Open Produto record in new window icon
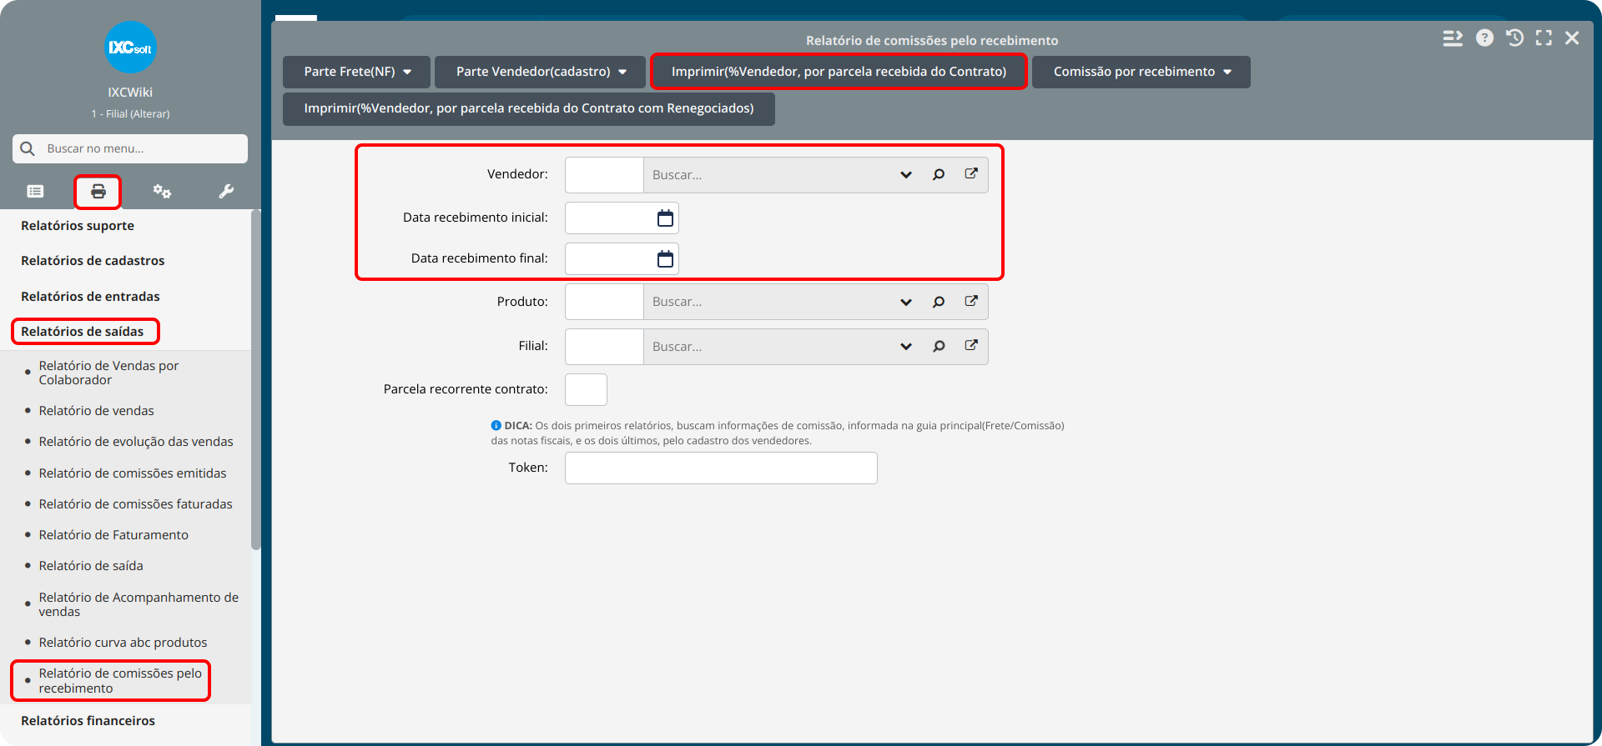 971,301
